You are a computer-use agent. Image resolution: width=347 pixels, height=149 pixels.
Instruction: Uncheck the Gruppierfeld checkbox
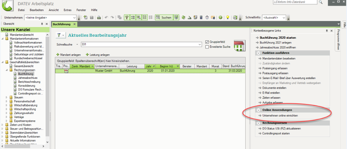coord(207,42)
